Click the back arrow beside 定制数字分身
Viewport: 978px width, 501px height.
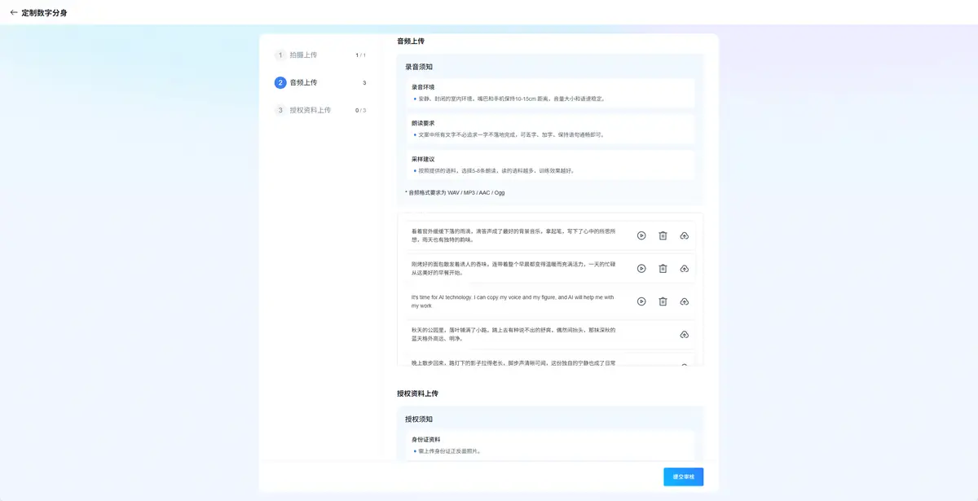(13, 12)
